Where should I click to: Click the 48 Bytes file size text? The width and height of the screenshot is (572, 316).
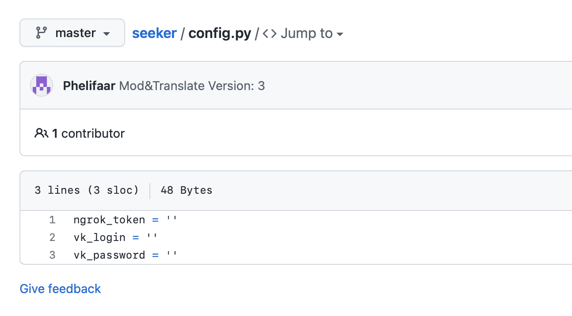tap(186, 190)
